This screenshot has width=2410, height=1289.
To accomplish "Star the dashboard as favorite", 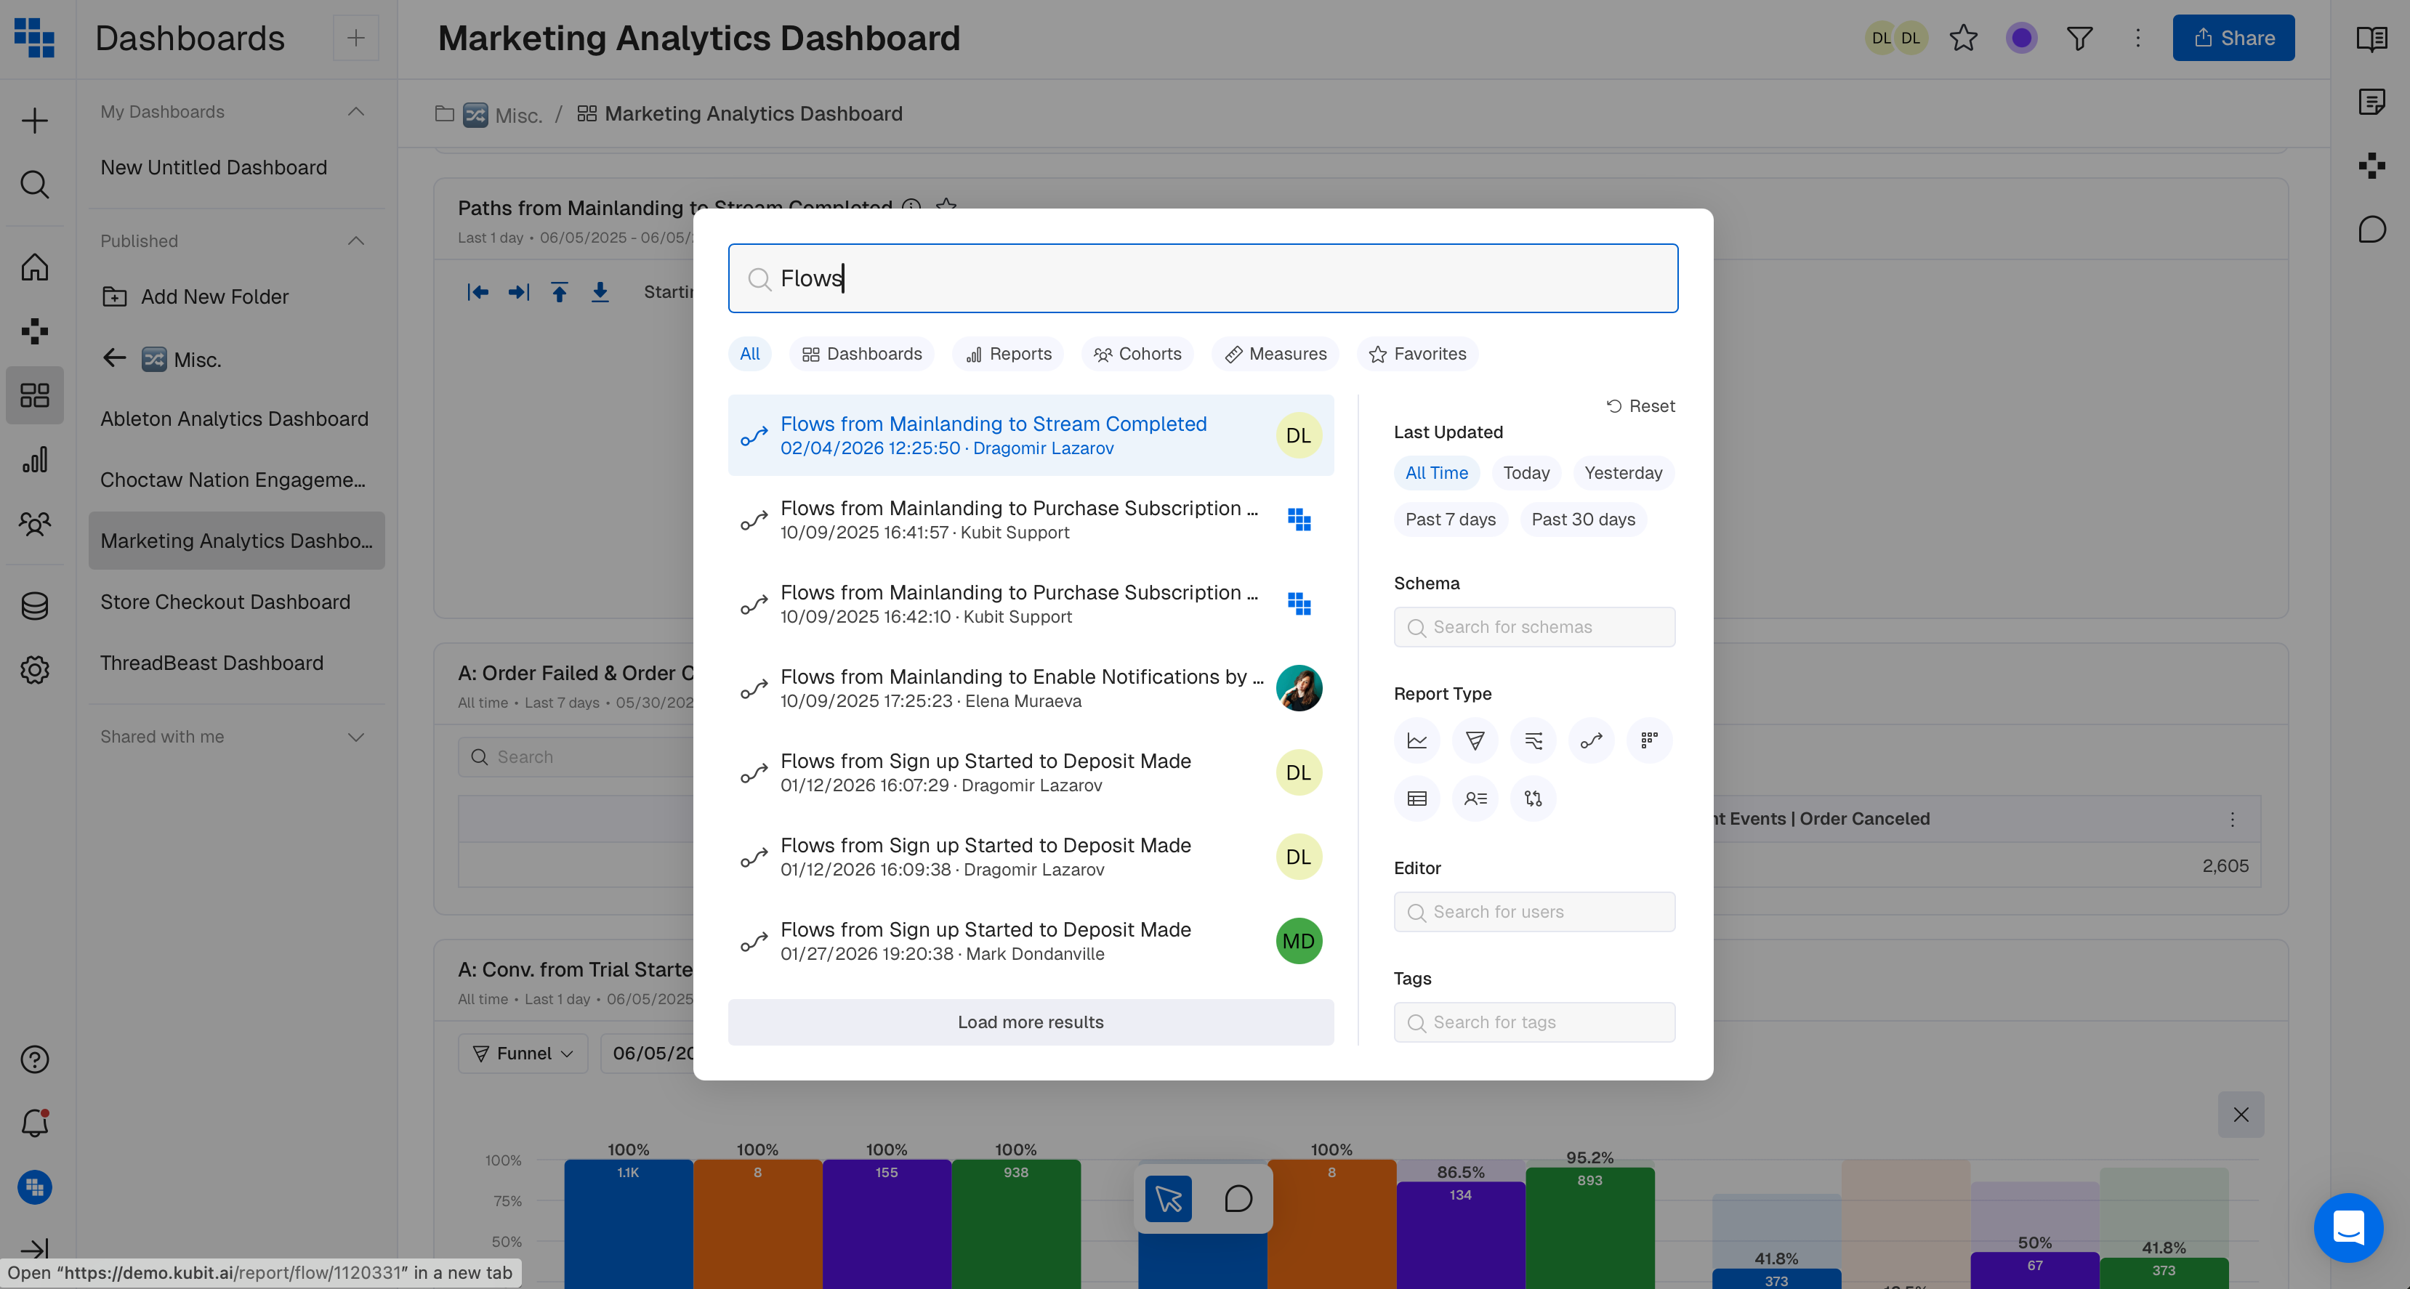I will click(x=1963, y=39).
